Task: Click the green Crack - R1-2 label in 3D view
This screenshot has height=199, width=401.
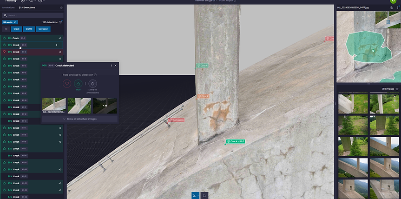Action: click(236, 141)
